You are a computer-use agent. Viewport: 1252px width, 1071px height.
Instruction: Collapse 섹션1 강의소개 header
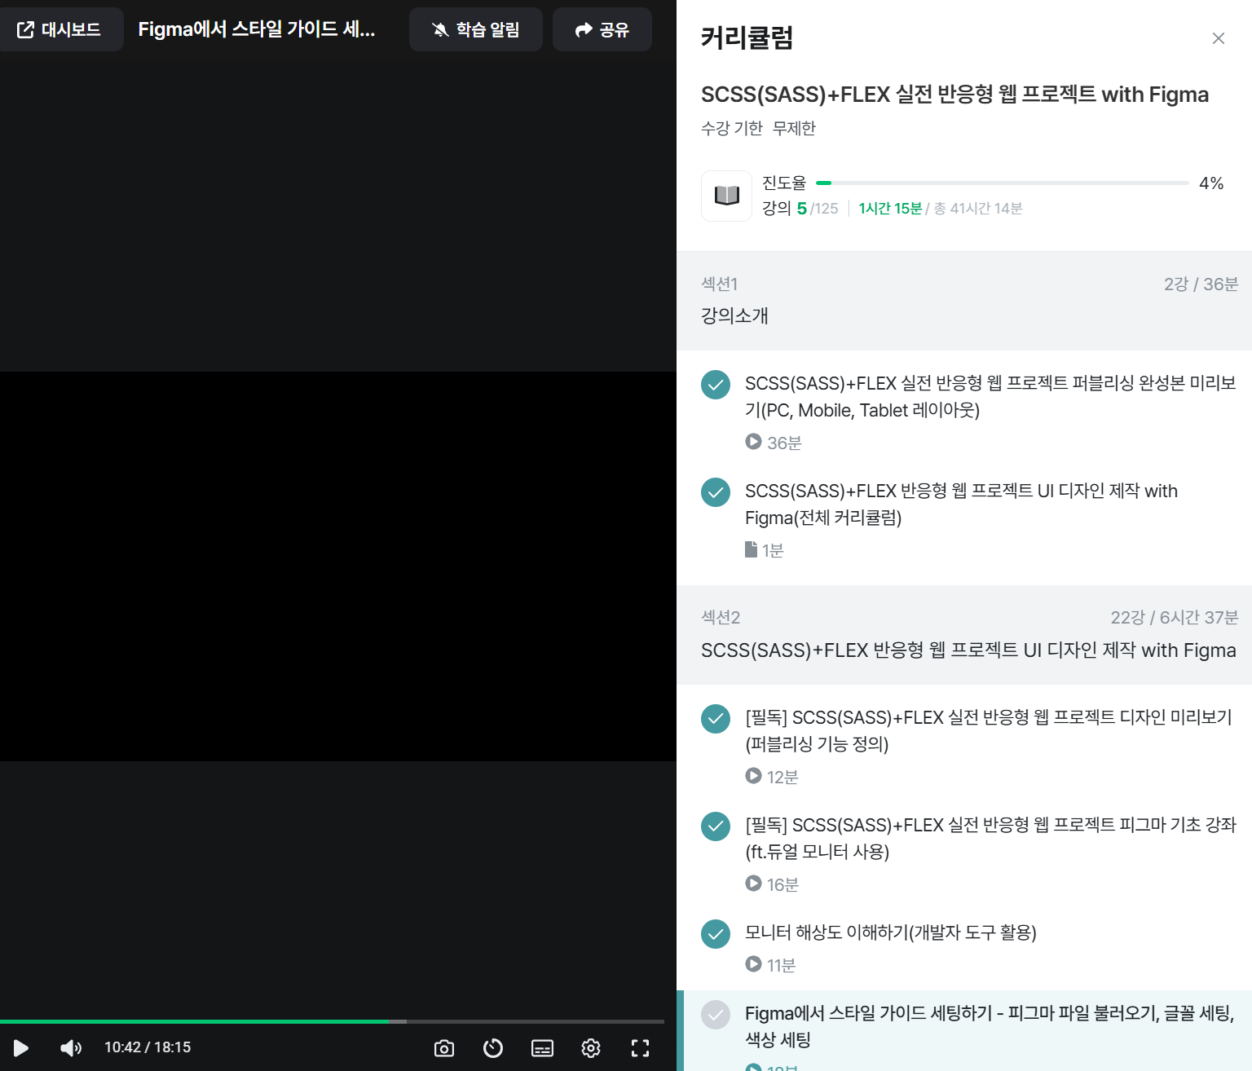pos(964,301)
